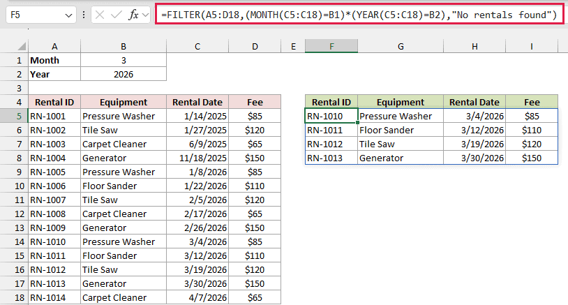Image resolution: width=568 pixels, height=305 pixels.
Task: Select column F header
Action: pos(331,46)
